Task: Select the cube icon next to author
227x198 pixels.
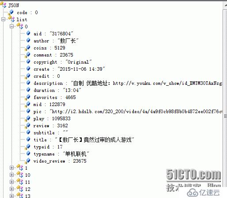Action: click(28, 40)
